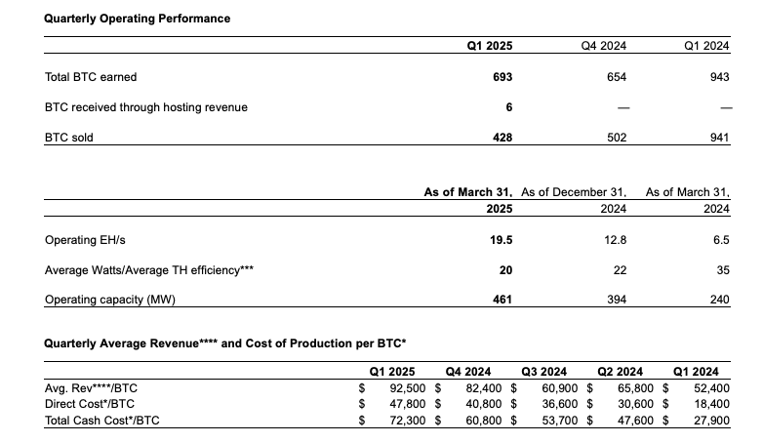Click the Q2 2024 column header
Viewport: 763px width, 443px height.
pyautogui.click(x=621, y=371)
